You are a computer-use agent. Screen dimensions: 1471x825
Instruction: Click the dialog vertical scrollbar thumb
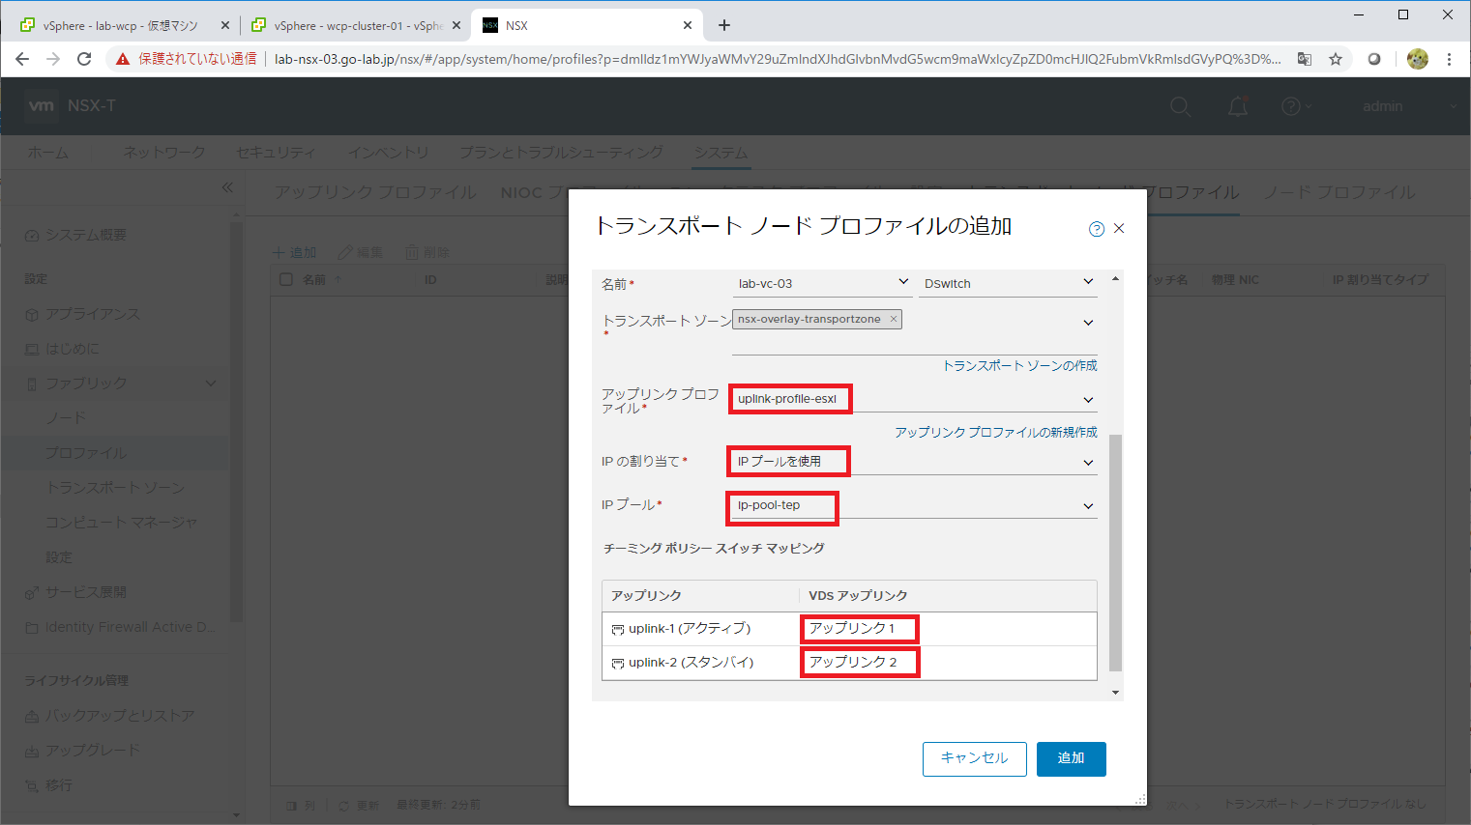point(1115,553)
